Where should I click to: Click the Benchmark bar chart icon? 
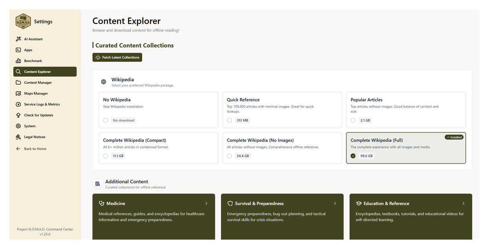(x=18, y=61)
